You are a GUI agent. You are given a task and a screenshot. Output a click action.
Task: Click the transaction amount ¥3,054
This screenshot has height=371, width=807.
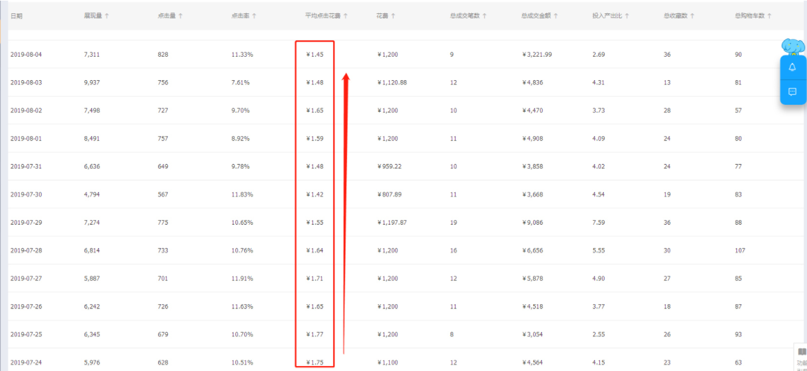(533, 334)
